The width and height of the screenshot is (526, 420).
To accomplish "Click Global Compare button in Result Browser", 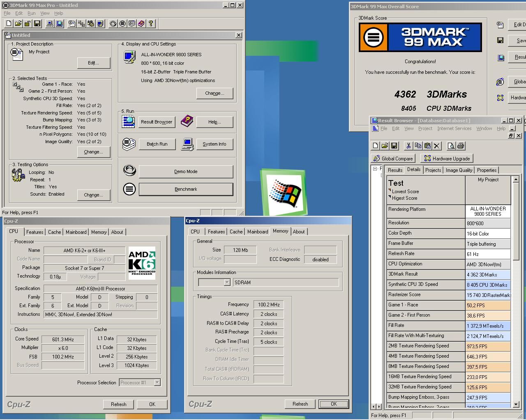I will 393,158.
